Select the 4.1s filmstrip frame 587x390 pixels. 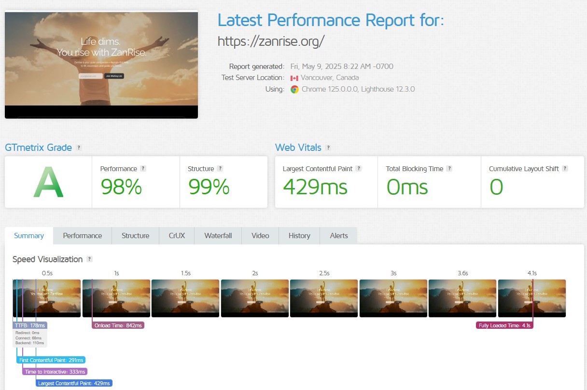click(x=532, y=298)
